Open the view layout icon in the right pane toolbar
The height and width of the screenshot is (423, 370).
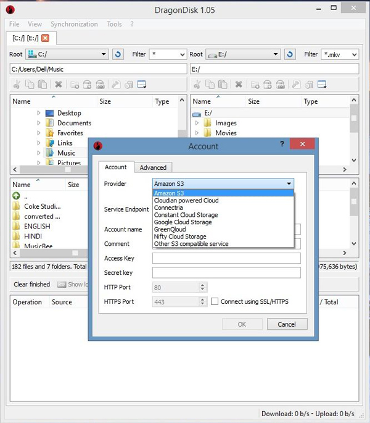[x=322, y=85]
